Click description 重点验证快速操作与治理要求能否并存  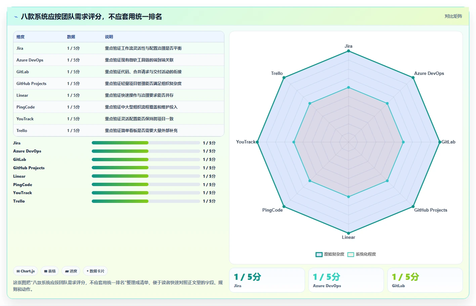(139, 95)
